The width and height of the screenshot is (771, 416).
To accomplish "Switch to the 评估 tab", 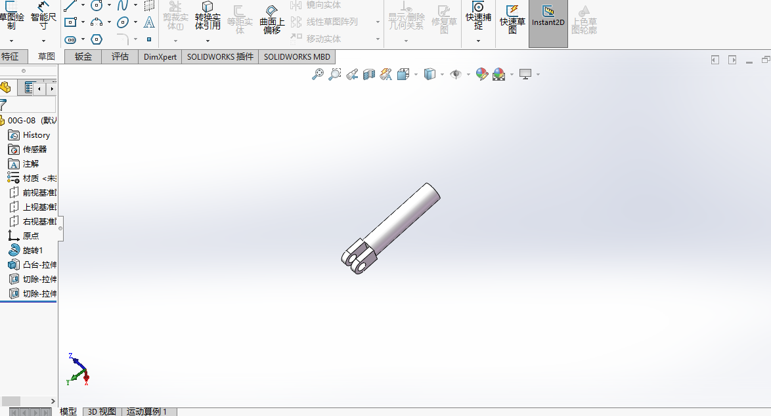I will (120, 56).
